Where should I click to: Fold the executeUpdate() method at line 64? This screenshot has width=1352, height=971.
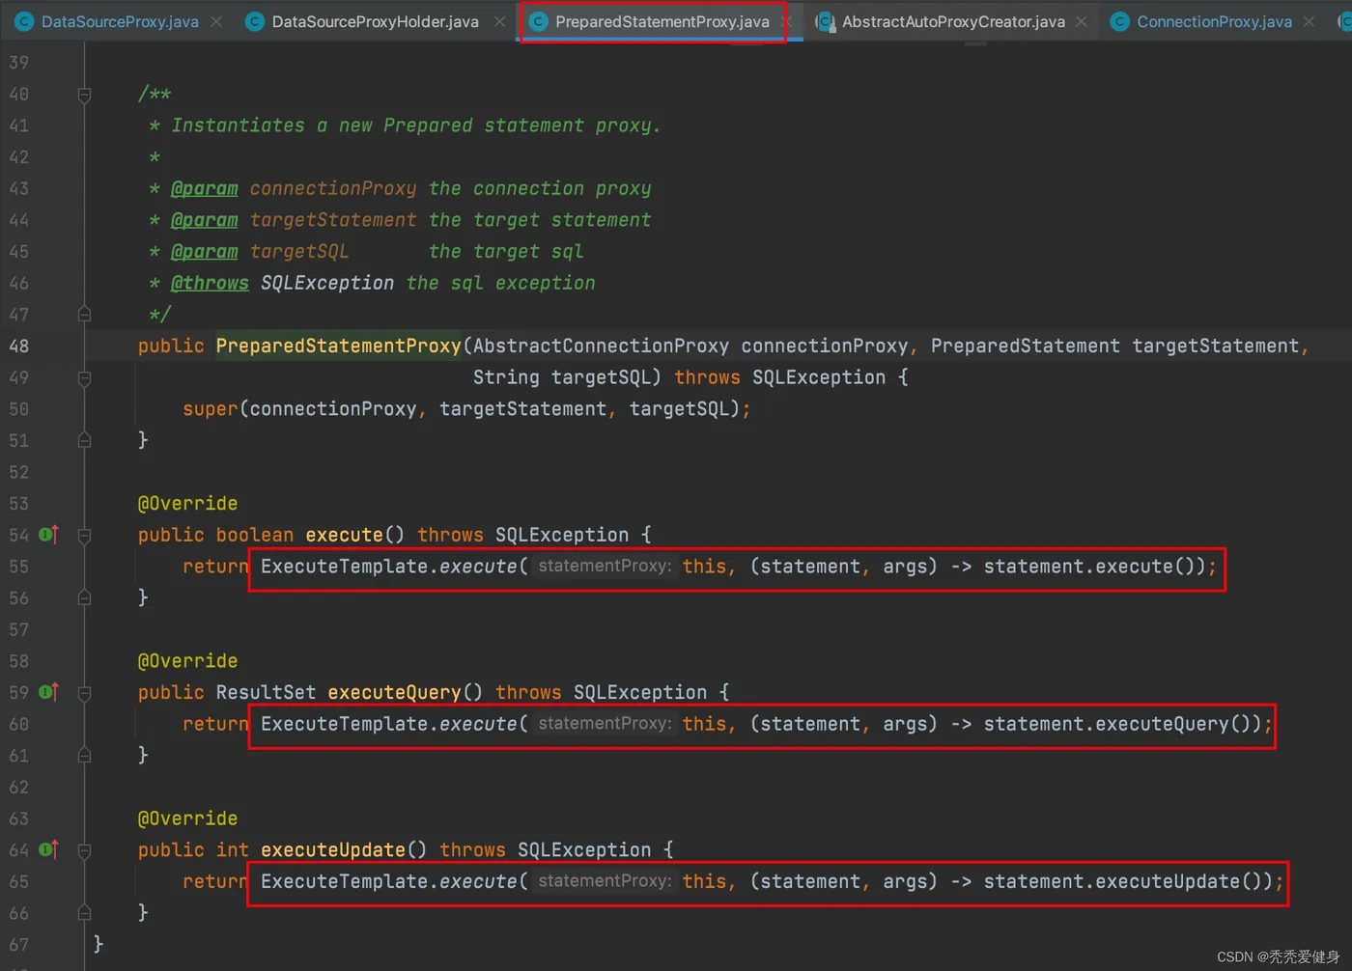point(84,849)
